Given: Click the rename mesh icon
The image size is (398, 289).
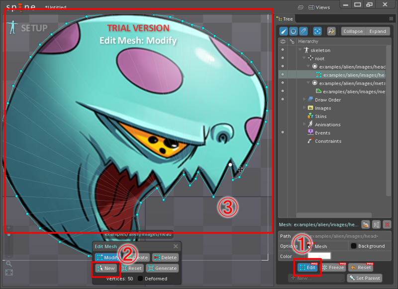Looking at the screenshot, I should [376, 224].
